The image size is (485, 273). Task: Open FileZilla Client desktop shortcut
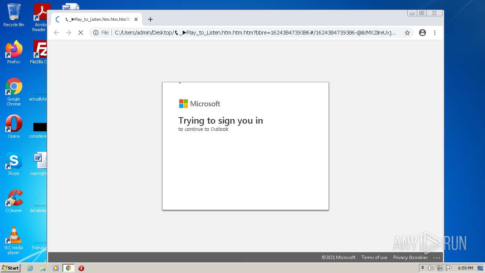(x=38, y=52)
